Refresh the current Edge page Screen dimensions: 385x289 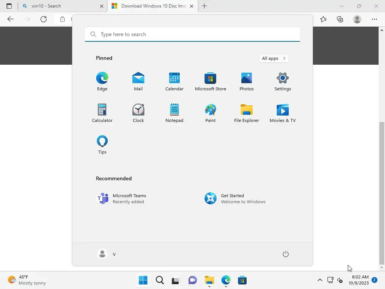44,19
